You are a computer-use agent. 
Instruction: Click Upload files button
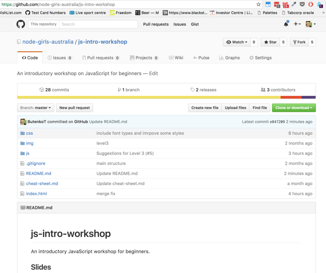coord(235,108)
